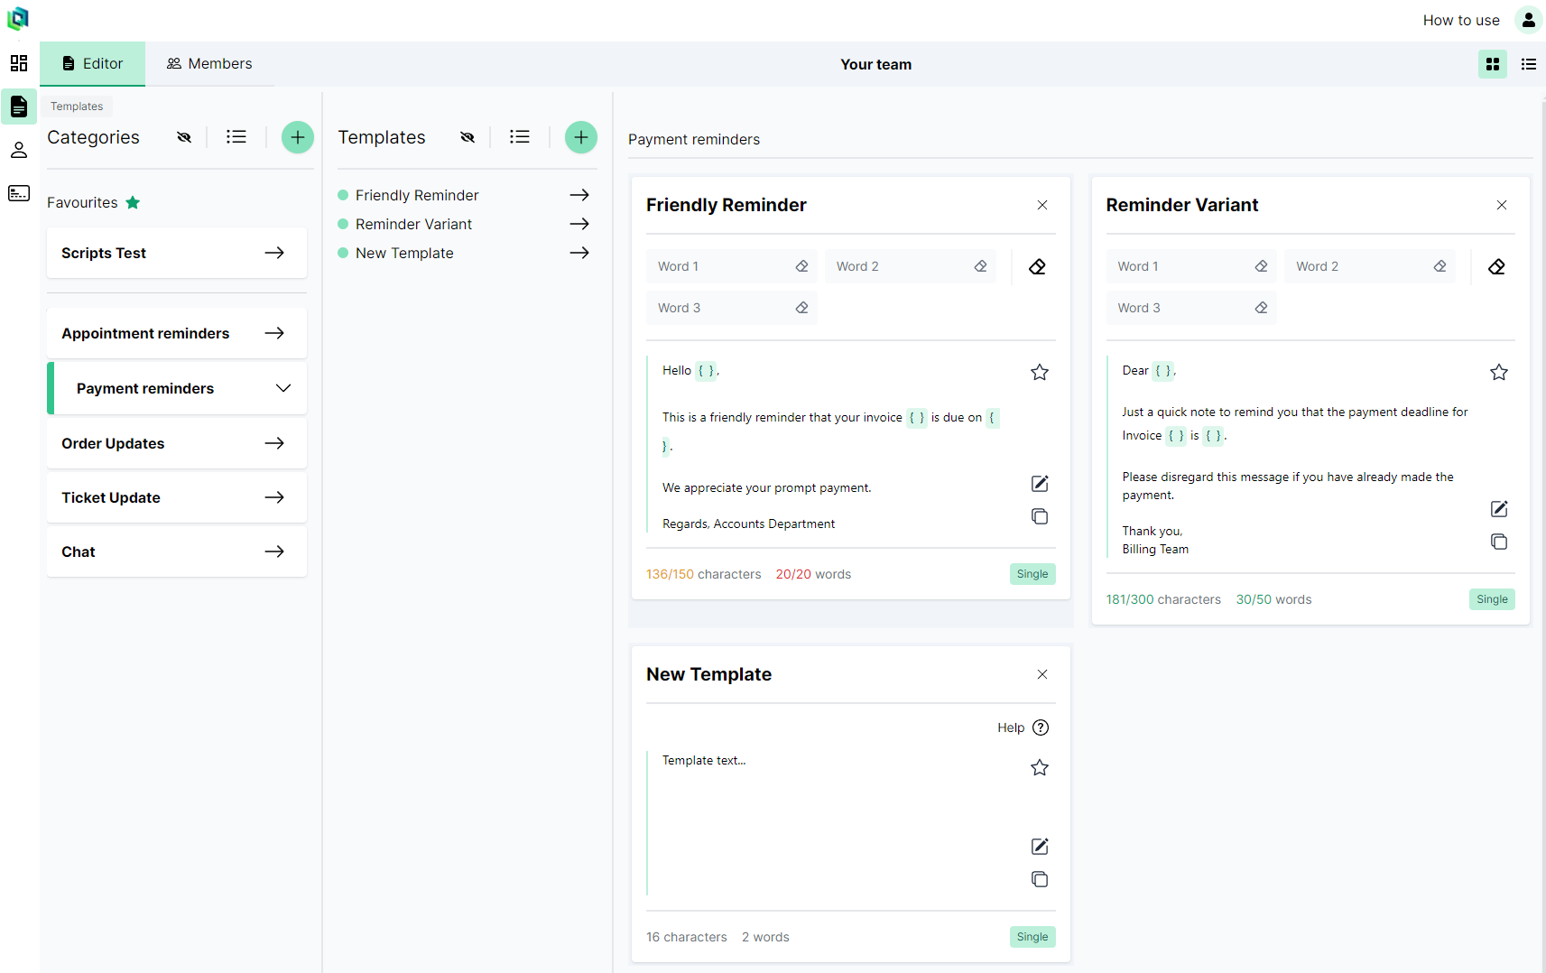Close the Reminder Variant card
Image resolution: width=1546 pixels, height=973 pixels.
1502,205
